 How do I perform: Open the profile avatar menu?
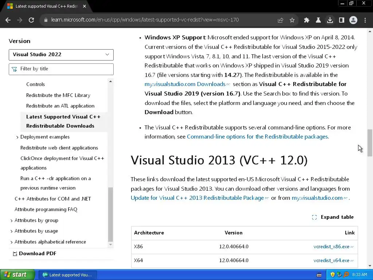(x=353, y=20)
